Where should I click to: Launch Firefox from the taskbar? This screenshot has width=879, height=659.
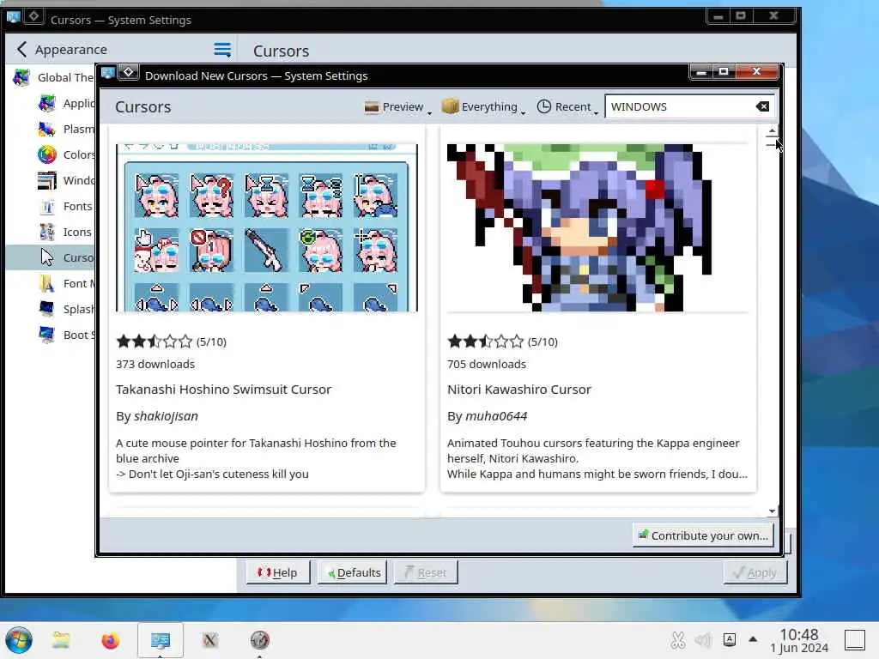pyautogui.click(x=111, y=640)
